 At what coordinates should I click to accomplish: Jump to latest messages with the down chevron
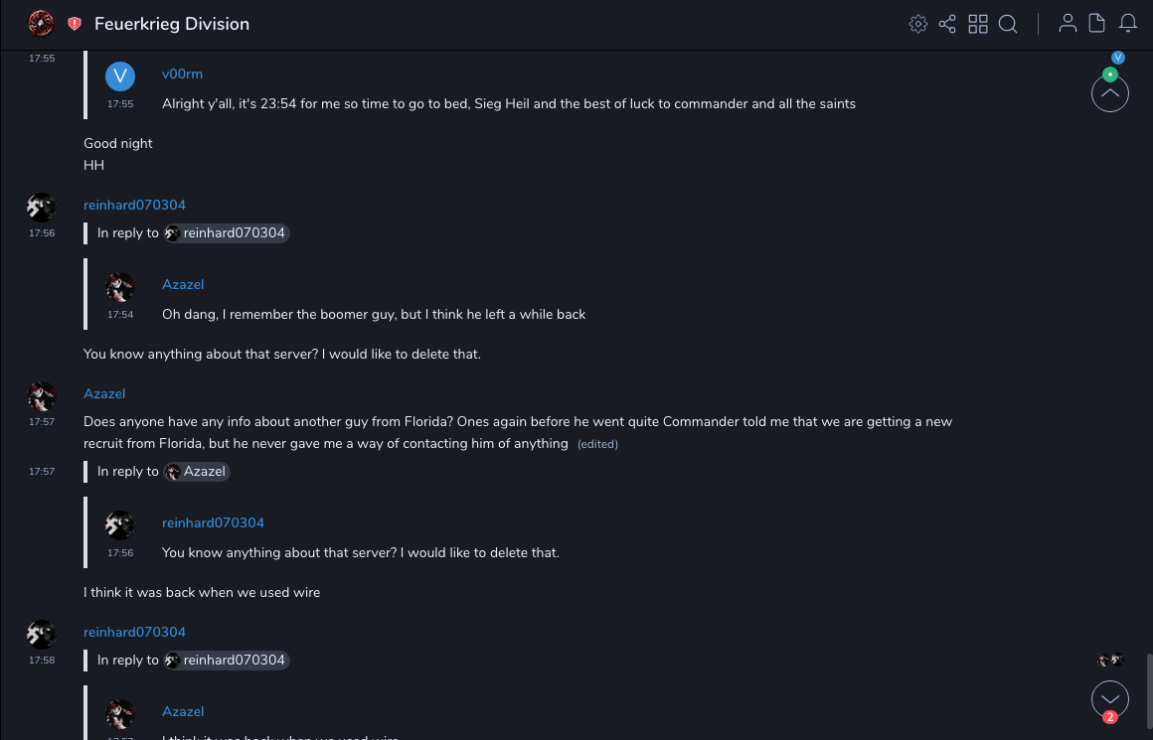click(x=1110, y=698)
